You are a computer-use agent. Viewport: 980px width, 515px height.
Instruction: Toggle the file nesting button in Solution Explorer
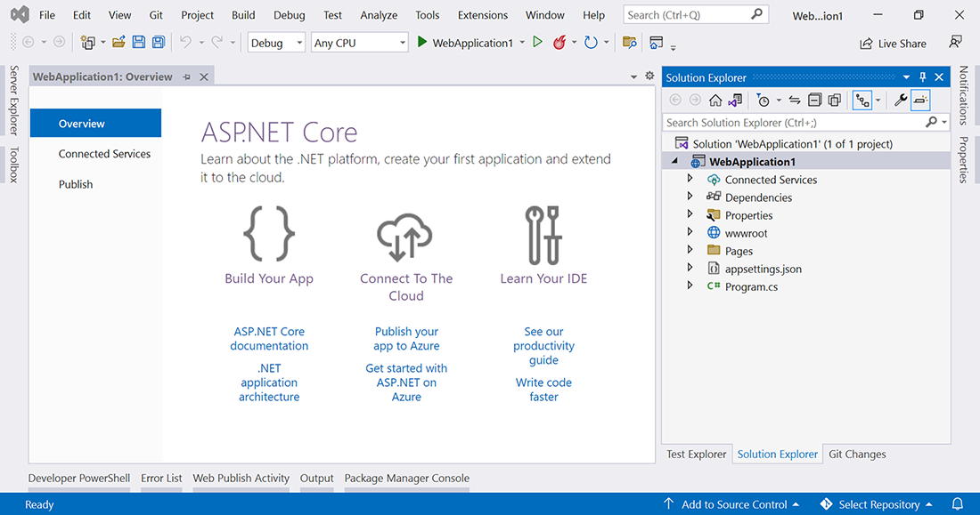[x=862, y=100]
